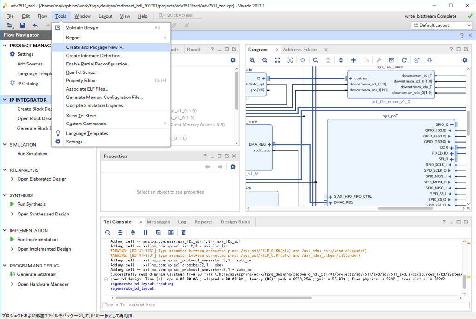Click Run Synthesis
This screenshot has width=476, height=319.
[31, 204]
